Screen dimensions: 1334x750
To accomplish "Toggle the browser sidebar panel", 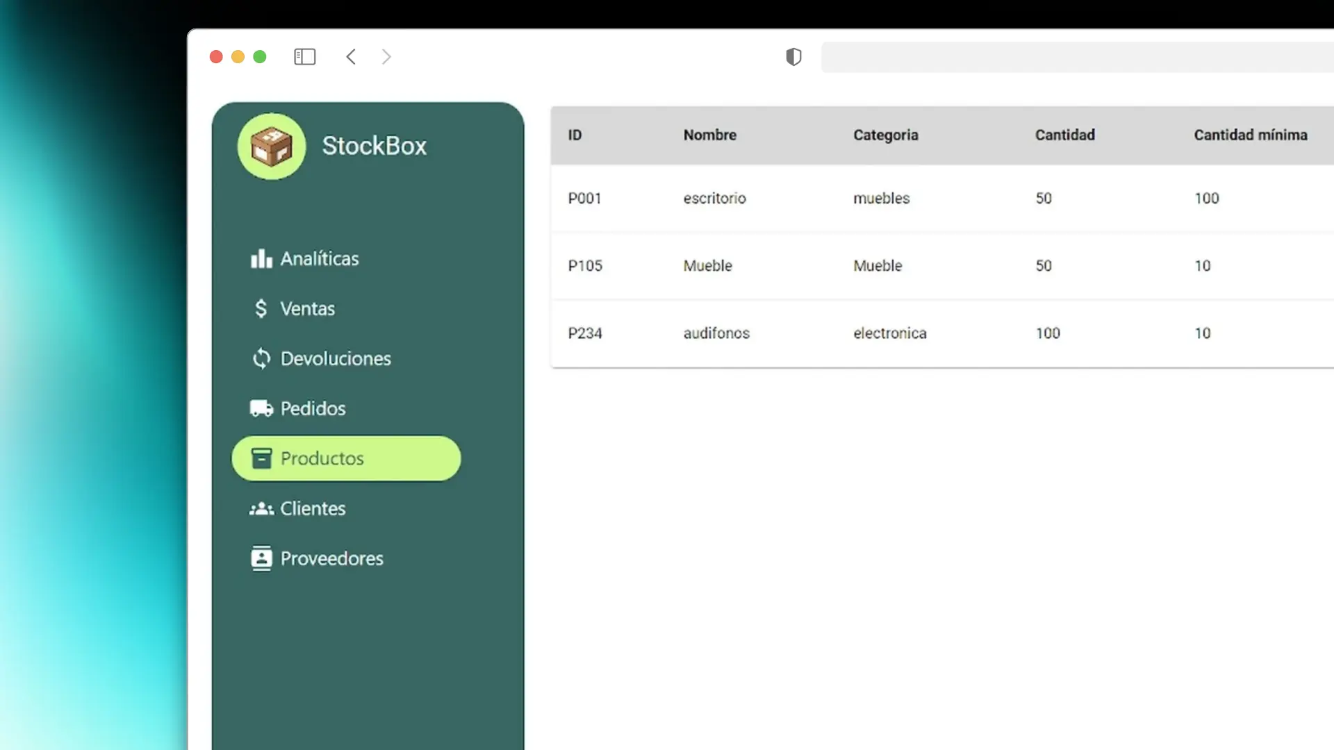I will coord(305,57).
